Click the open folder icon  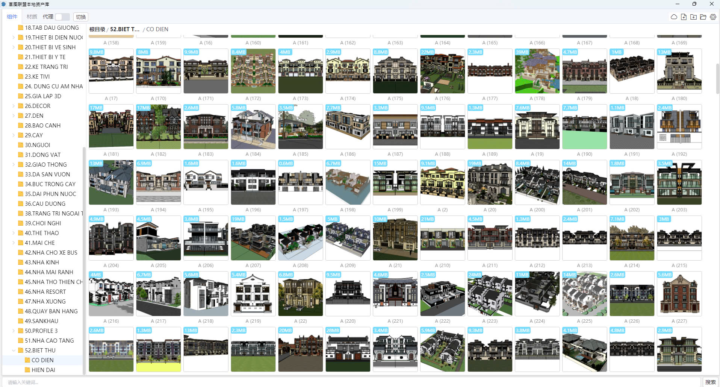click(x=703, y=17)
